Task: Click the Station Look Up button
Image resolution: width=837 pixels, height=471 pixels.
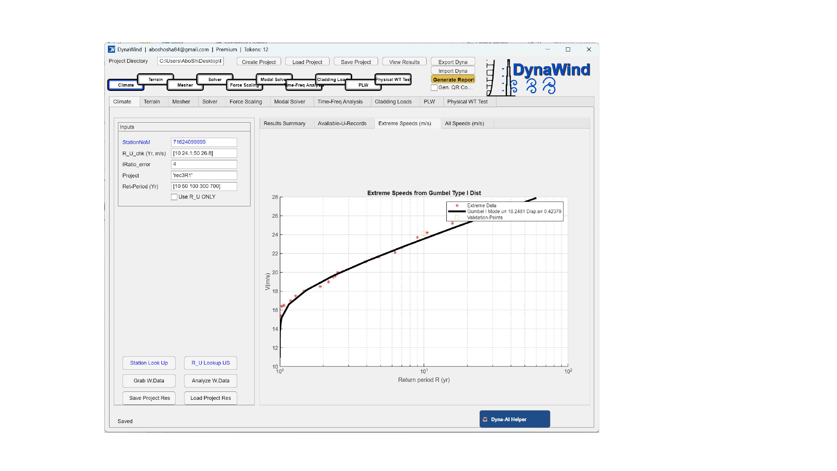Action: click(x=149, y=363)
